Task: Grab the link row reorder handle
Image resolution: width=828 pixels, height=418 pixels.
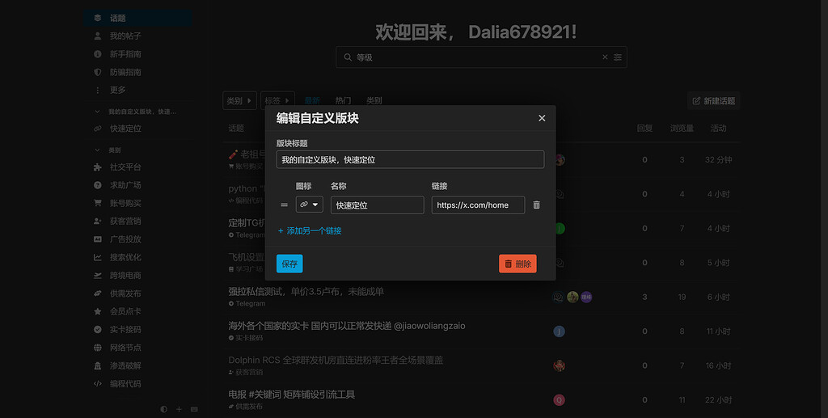Action: [284, 205]
